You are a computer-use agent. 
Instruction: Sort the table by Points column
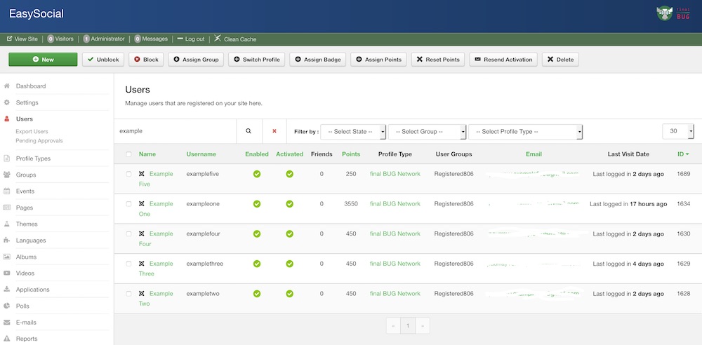pos(351,154)
